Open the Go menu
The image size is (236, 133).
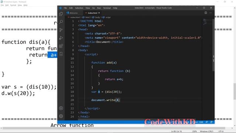(x=93, y=8)
